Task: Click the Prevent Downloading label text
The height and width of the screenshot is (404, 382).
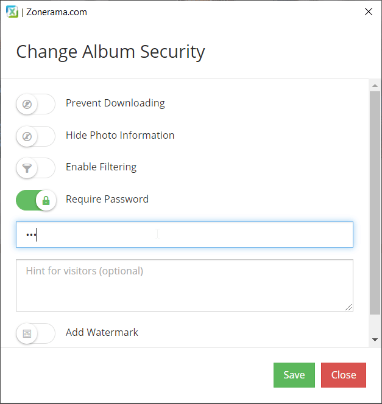Action: (115, 103)
